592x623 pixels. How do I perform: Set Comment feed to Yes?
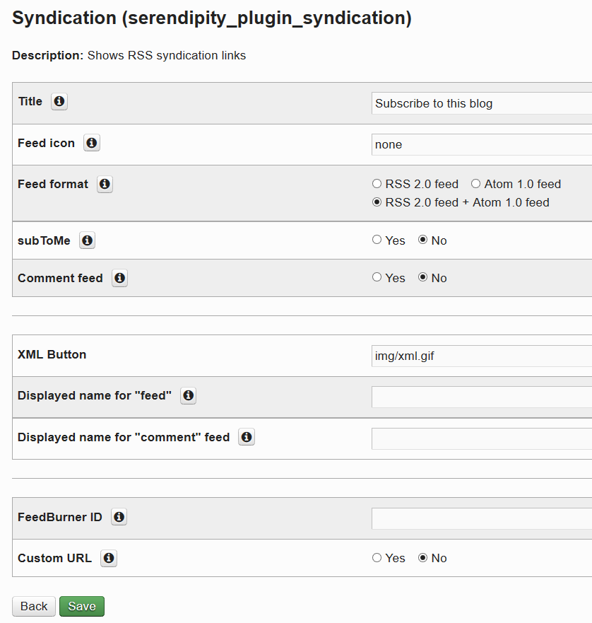coord(377,277)
